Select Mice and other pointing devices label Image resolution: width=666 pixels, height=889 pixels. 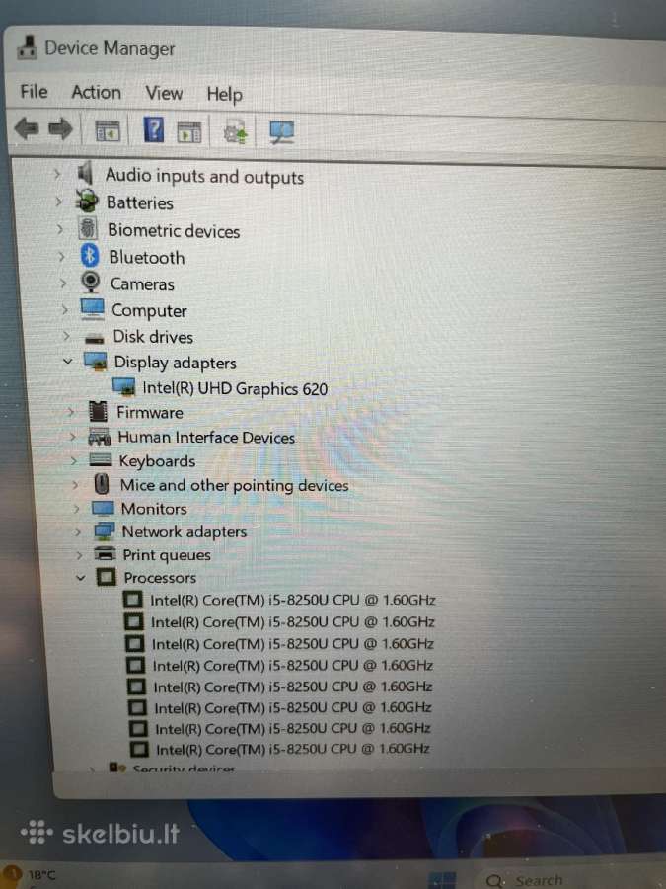(x=235, y=485)
